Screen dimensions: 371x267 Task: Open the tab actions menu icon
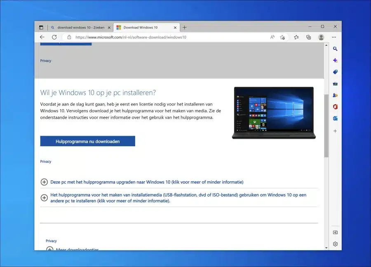point(41,28)
